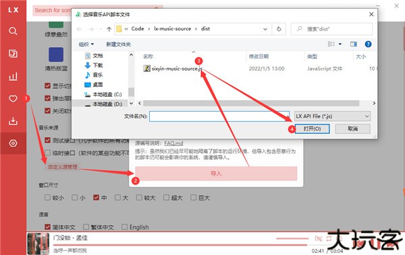This screenshot has width=405, height=255.
Task: Toggle the preview pane icon
Action: coord(353,44)
